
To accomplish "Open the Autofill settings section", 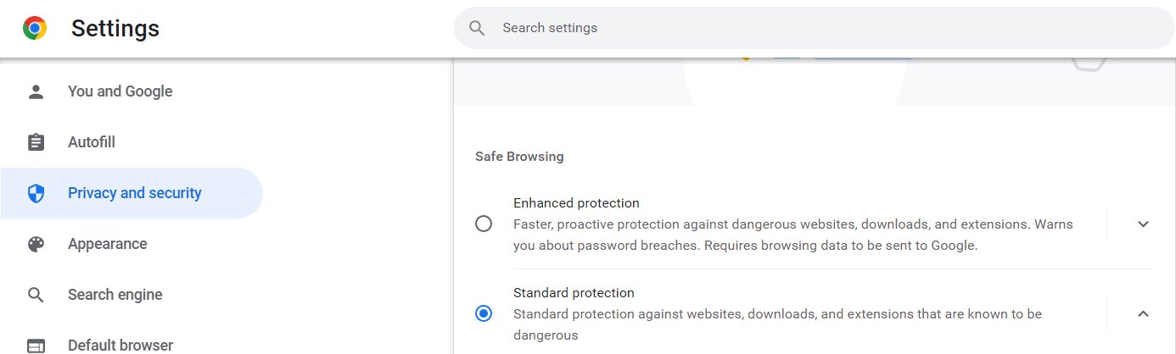I will (x=92, y=142).
